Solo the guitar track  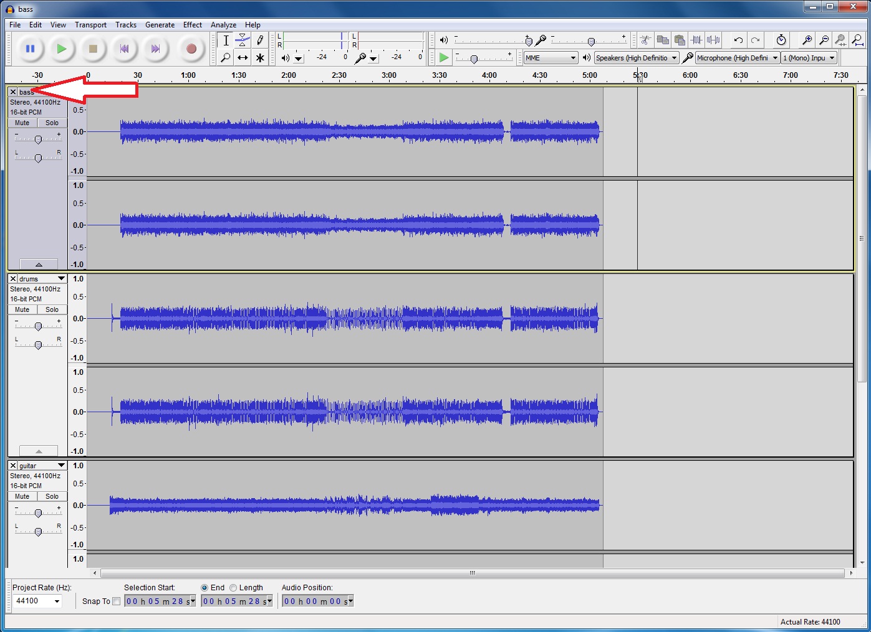click(x=52, y=496)
